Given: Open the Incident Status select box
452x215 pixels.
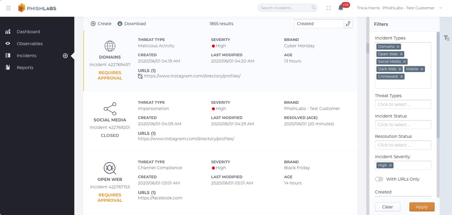Looking at the screenshot, I should [x=403, y=125].
